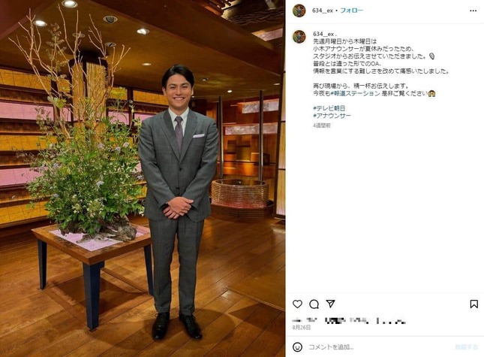Like the post with the heart icon
Viewport: 484px width, 357px height.
pyautogui.click(x=297, y=304)
